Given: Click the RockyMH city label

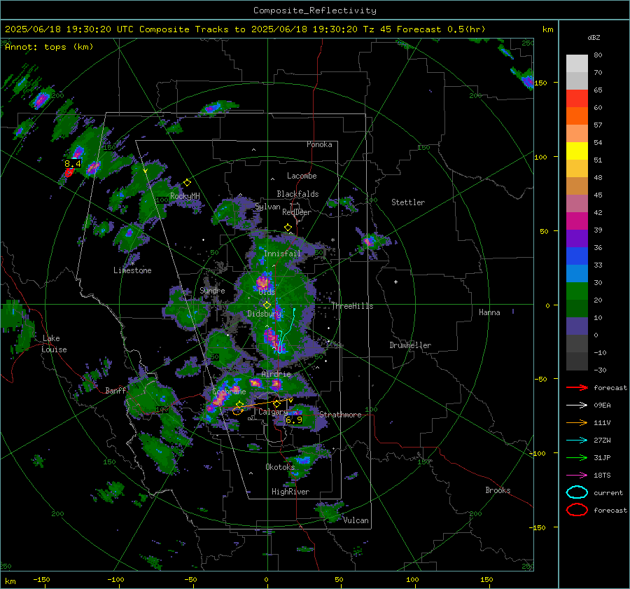Looking at the screenshot, I should (x=185, y=196).
